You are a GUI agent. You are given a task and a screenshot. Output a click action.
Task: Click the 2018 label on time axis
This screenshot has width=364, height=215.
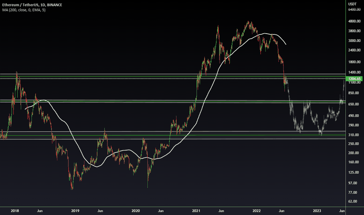15,211
